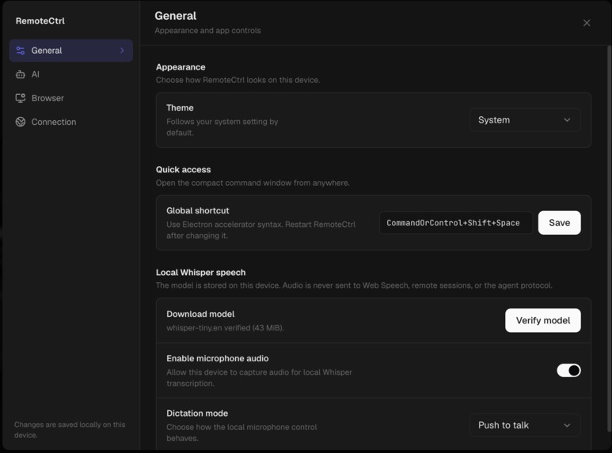The height and width of the screenshot is (453, 612).
Task: Open the Connection settings section
Action: click(71, 122)
